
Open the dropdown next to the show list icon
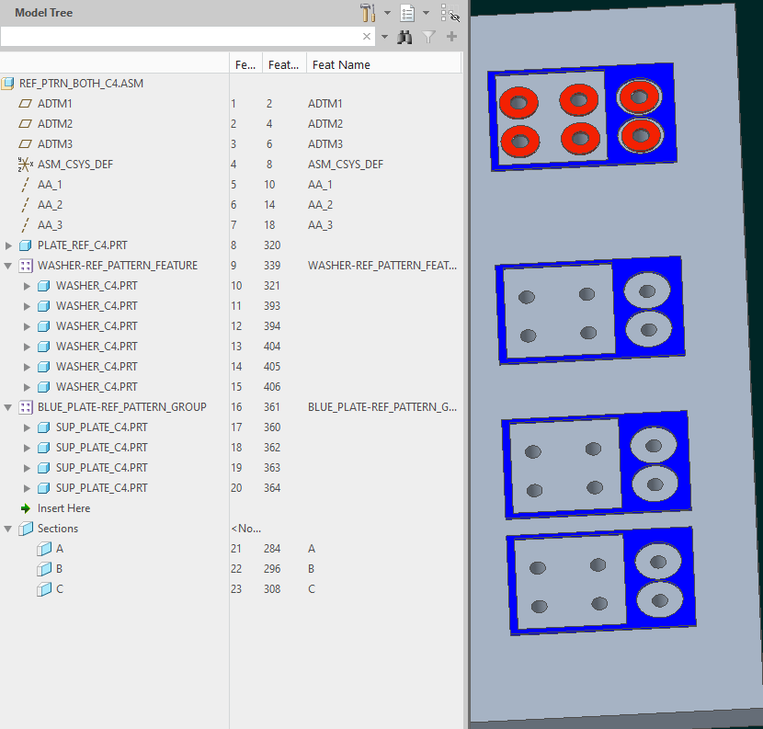[427, 12]
